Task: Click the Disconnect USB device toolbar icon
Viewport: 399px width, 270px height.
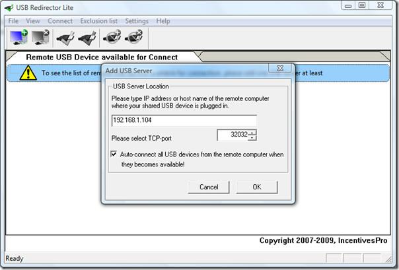Action: [87, 38]
